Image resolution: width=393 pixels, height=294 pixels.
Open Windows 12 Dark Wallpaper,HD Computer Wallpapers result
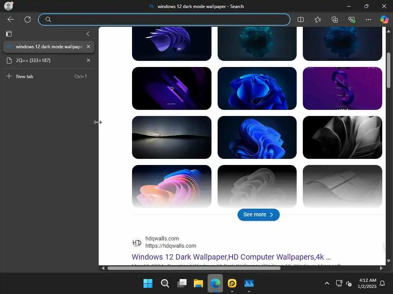(x=231, y=257)
